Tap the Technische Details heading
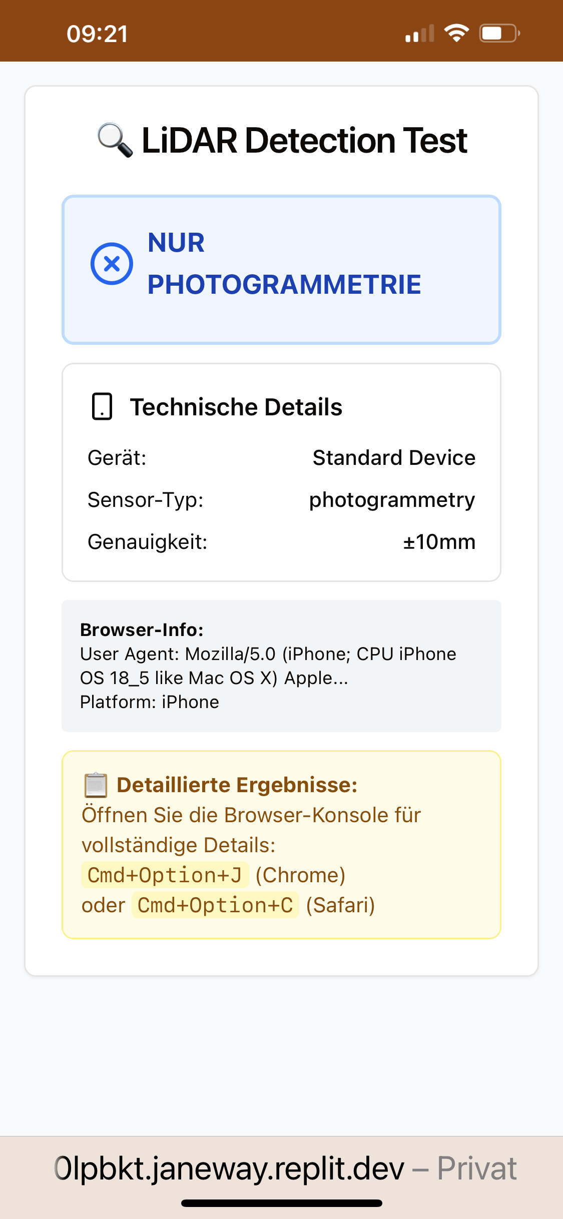Screen dimensions: 563x1219 pyautogui.click(x=236, y=407)
